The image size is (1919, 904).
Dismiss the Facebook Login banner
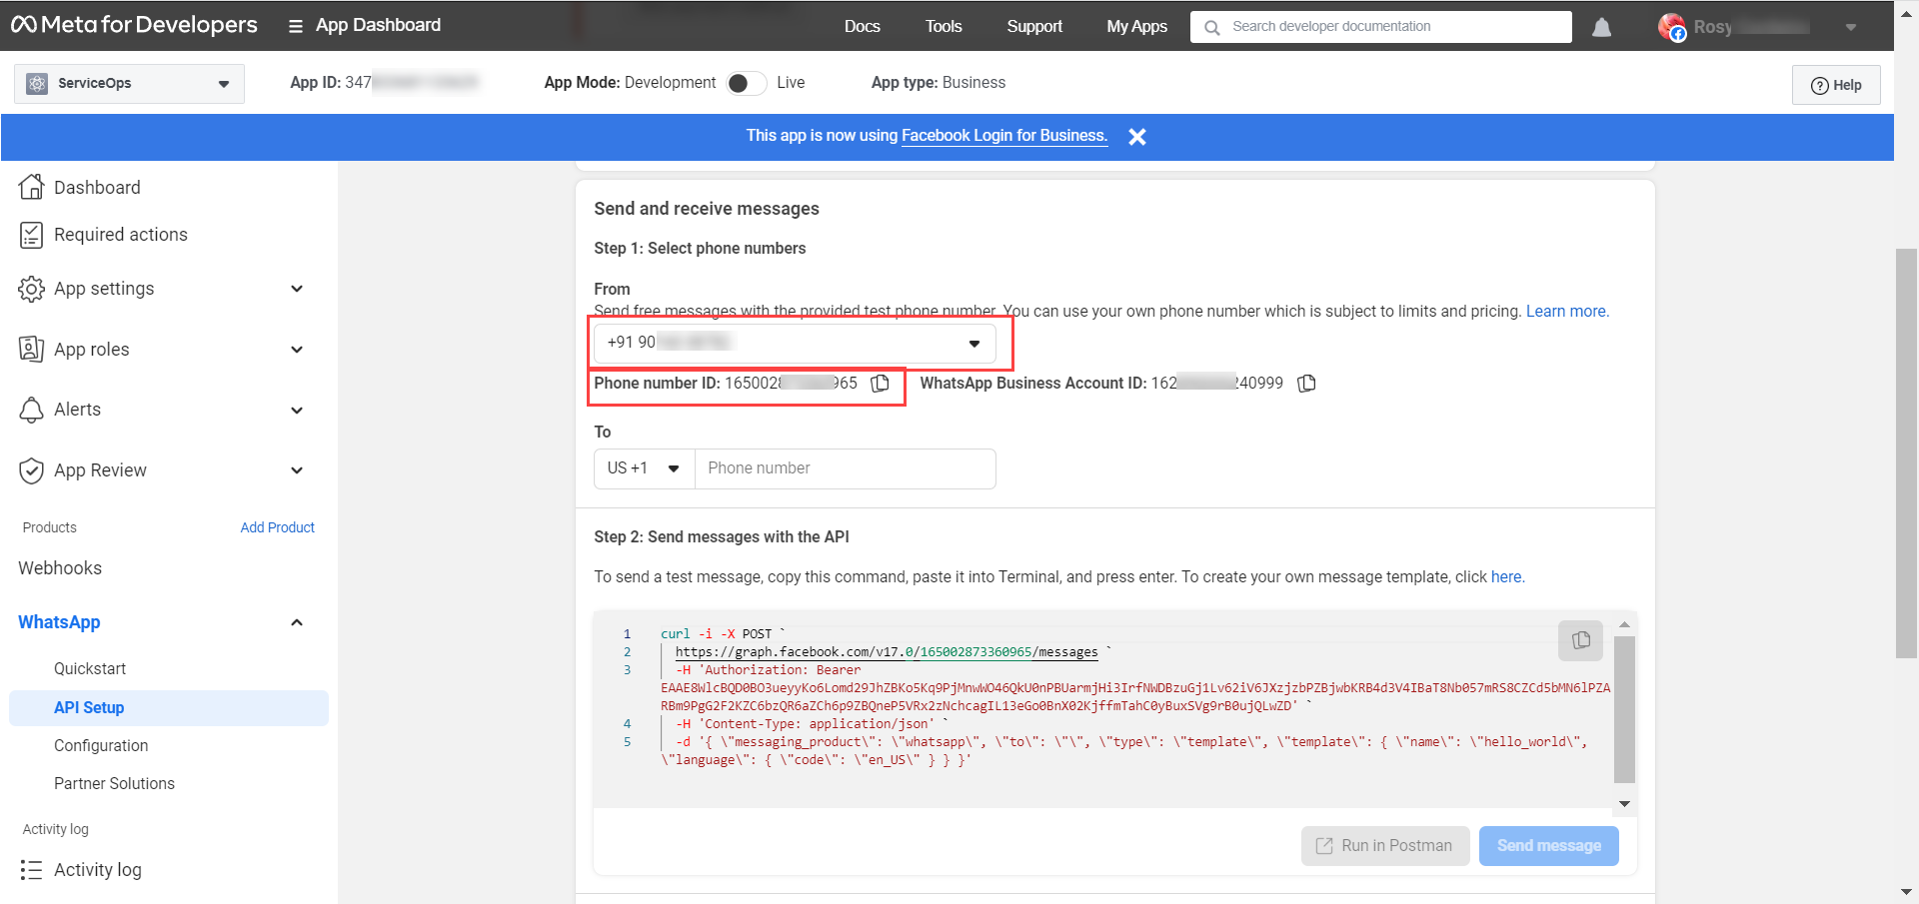1136,137
